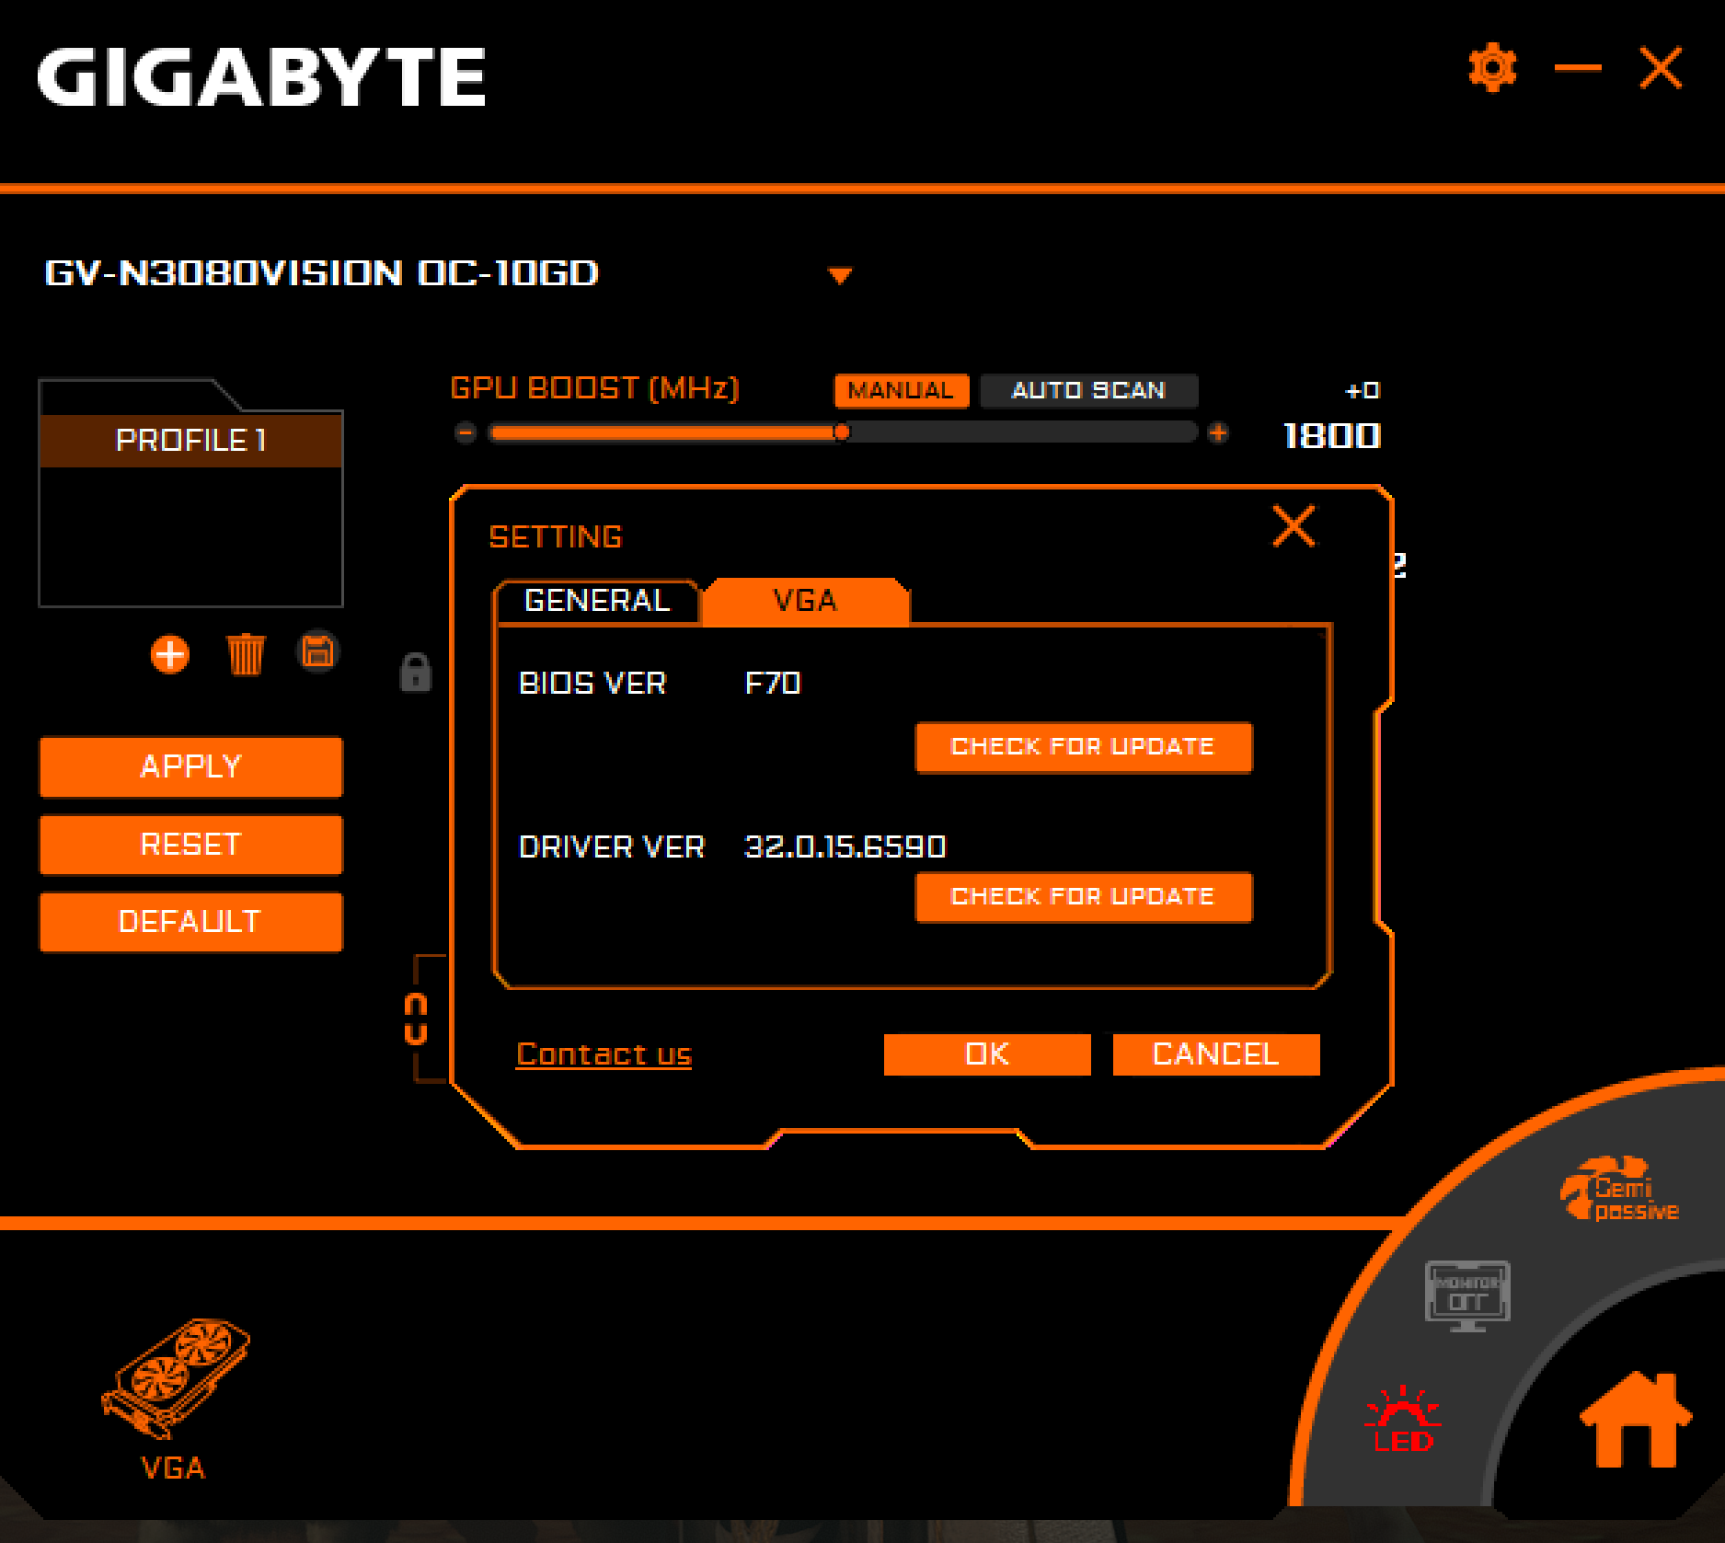Select AUTO SCAN GPU boost mode
1725x1543 pixels.
[x=1088, y=390]
